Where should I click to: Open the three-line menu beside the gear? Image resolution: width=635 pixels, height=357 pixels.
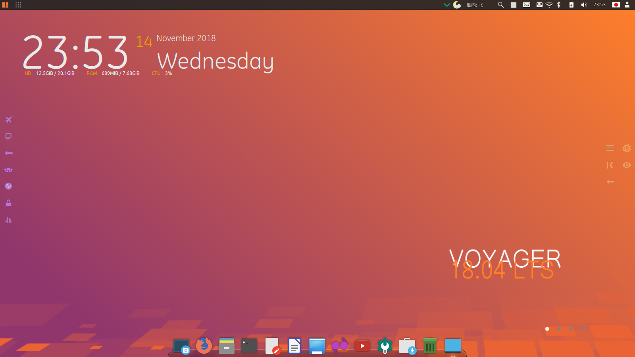[610, 148]
